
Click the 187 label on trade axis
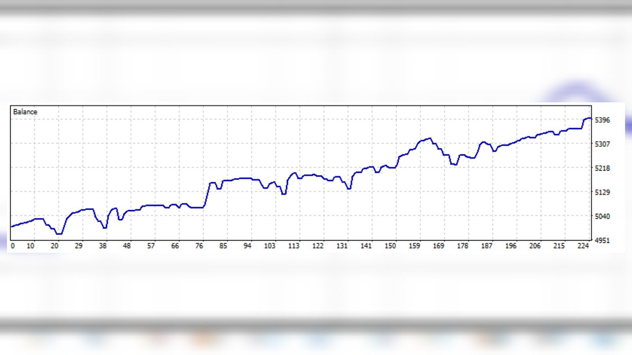click(x=487, y=246)
